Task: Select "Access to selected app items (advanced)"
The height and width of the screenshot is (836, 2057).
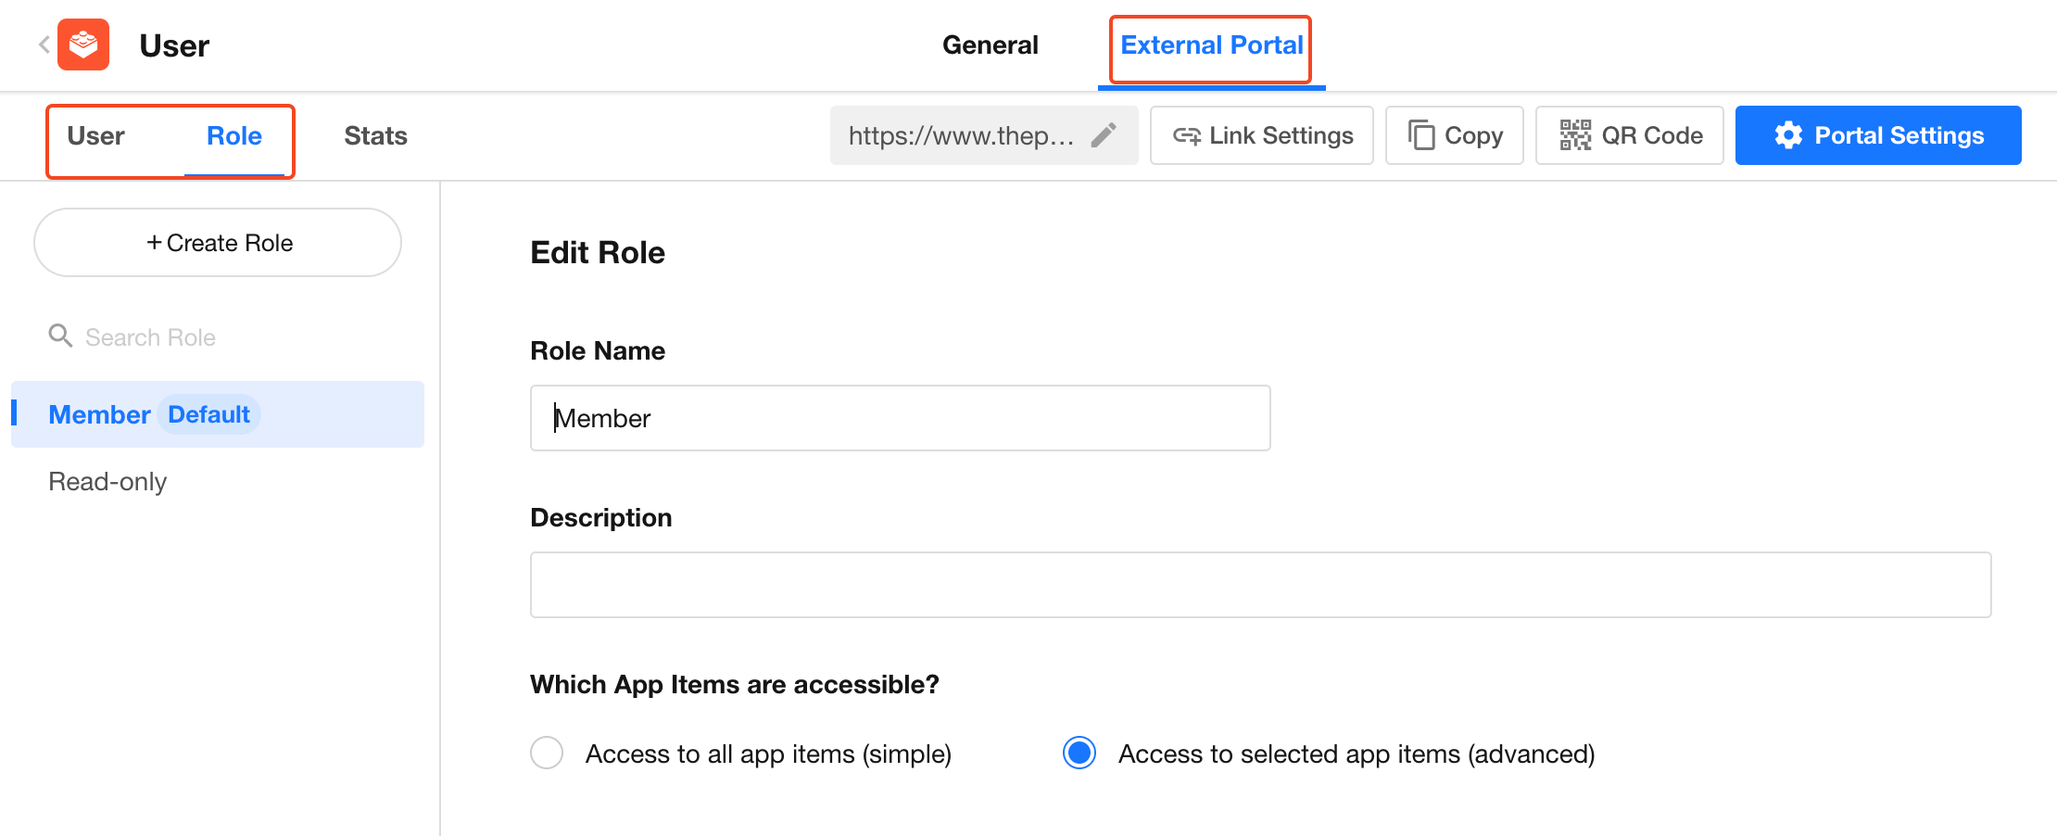Action: pyautogui.click(x=1079, y=753)
